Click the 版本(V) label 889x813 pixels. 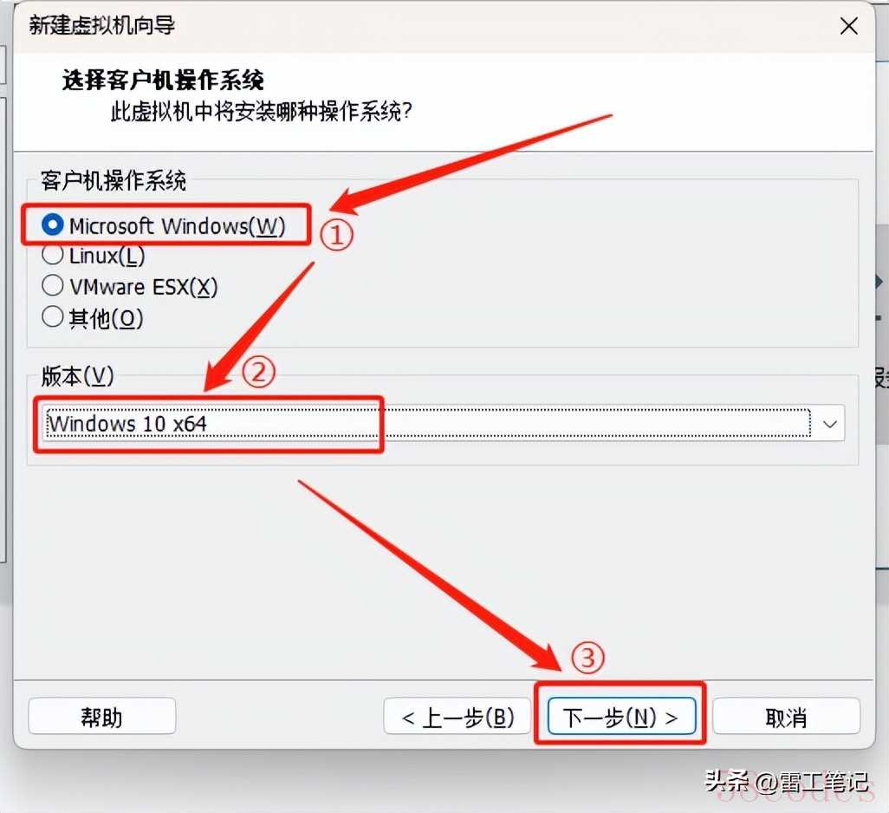(x=77, y=376)
